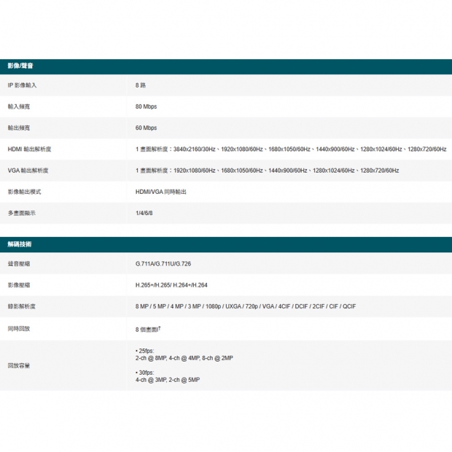Click the 回放容量 label
Screen dimensions: 452x452
click(x=19, y=365)
